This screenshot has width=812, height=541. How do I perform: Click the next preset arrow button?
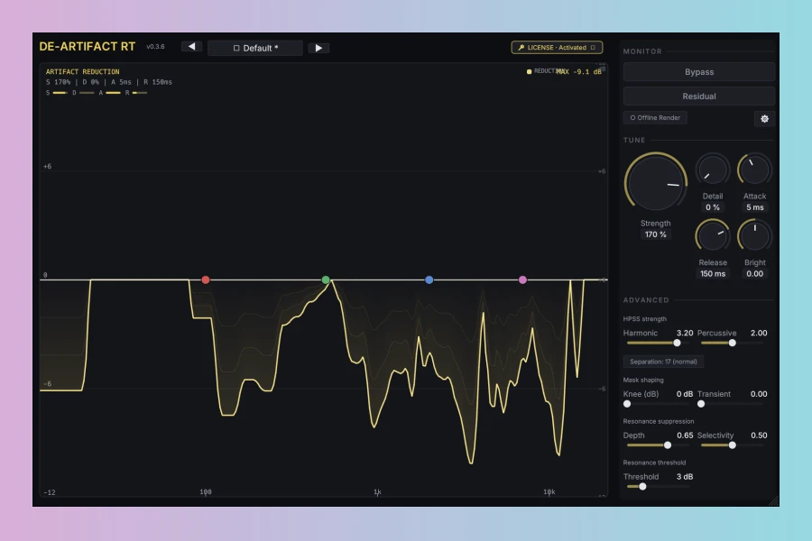click(318, 48)
